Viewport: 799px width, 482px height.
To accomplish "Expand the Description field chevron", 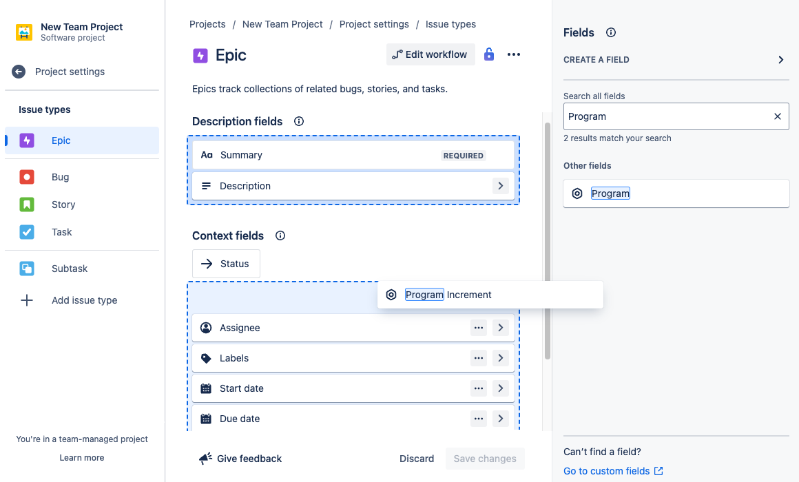I will coord(501,186).
